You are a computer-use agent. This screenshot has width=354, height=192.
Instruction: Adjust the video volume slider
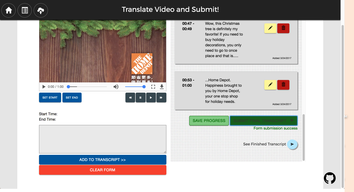pyautogui.click(x=135, y=87)
